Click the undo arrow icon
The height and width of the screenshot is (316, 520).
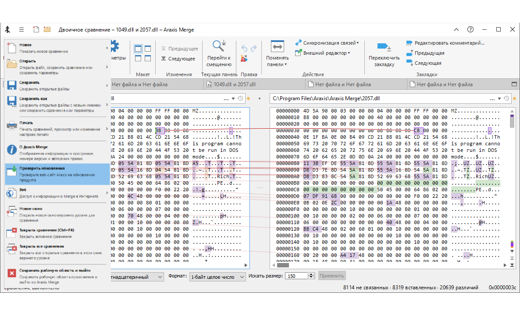click(x=244, y=48)
